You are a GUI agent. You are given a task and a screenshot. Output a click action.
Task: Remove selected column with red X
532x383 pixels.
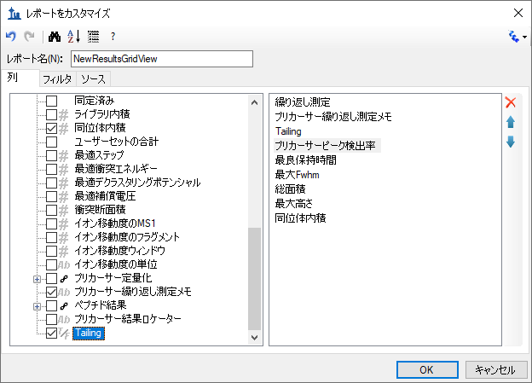click(x=511, y=102)
